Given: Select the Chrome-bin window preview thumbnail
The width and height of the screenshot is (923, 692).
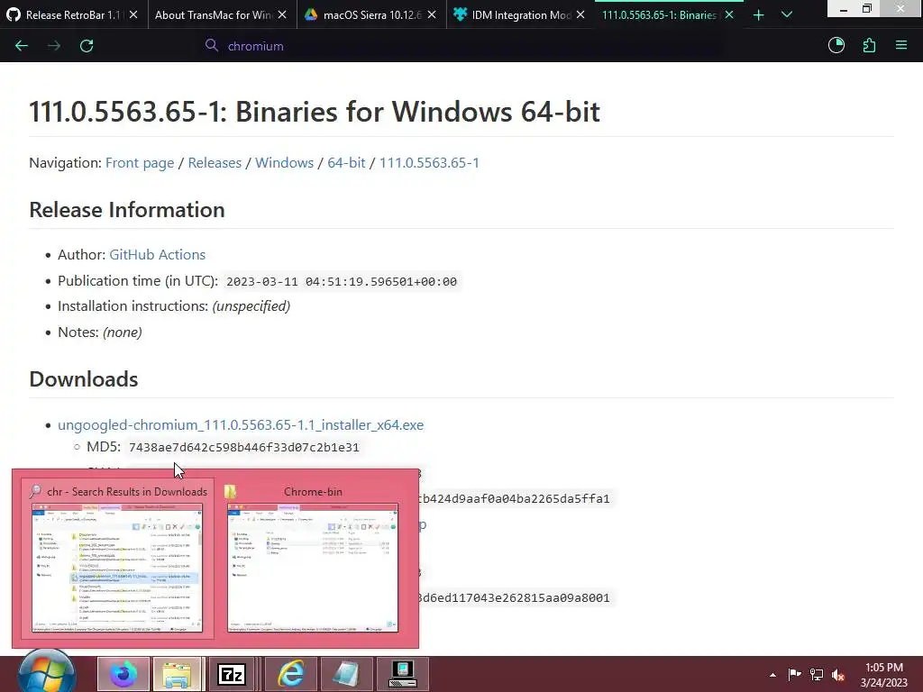Looking at the screenshot, I should pyautogui.click(x=313, y=559).
